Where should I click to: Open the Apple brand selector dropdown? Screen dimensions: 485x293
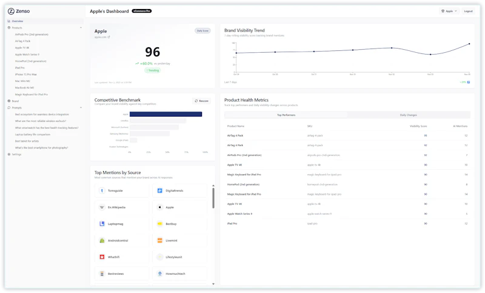(x=449, y=11)
